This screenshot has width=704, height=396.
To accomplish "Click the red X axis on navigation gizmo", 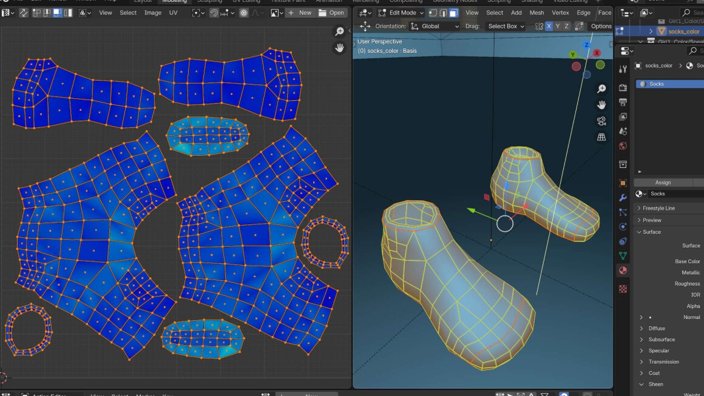I will [597, 53].
